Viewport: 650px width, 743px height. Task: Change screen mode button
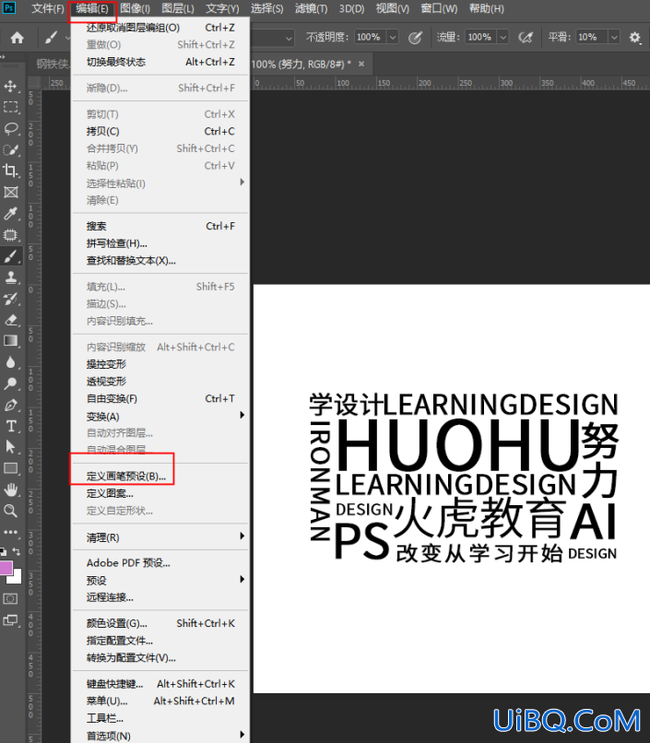(10, 619)
